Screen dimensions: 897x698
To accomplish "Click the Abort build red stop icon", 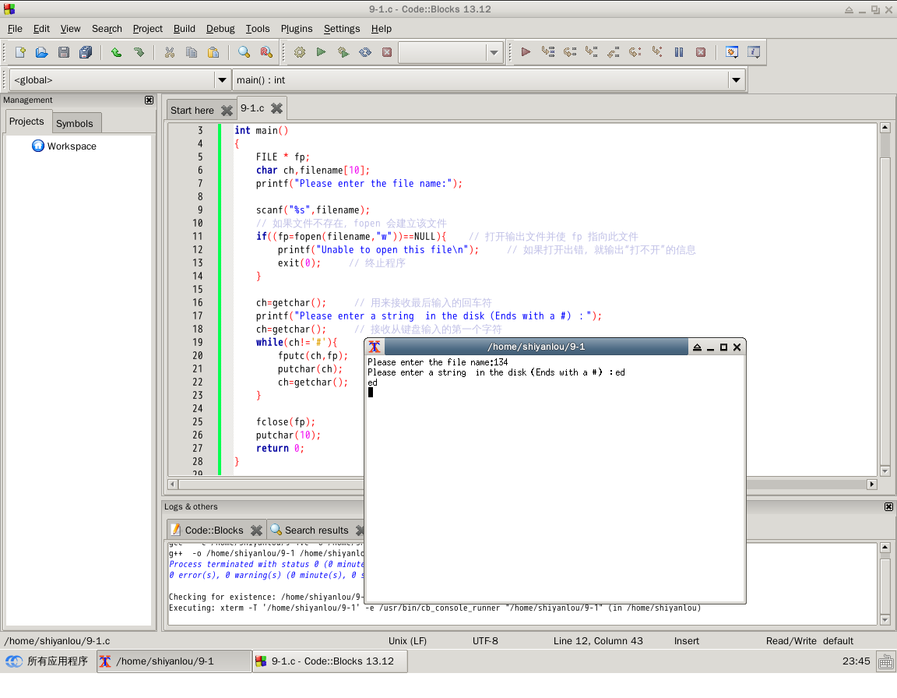I will (x=387, y=52).
